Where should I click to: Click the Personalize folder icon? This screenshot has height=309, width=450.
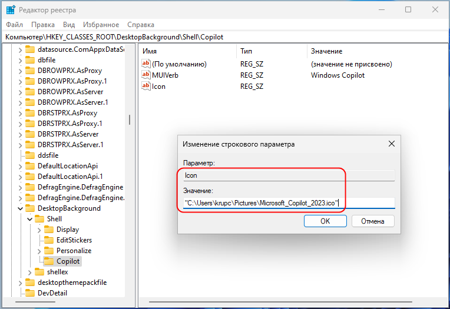coord(49,251)
